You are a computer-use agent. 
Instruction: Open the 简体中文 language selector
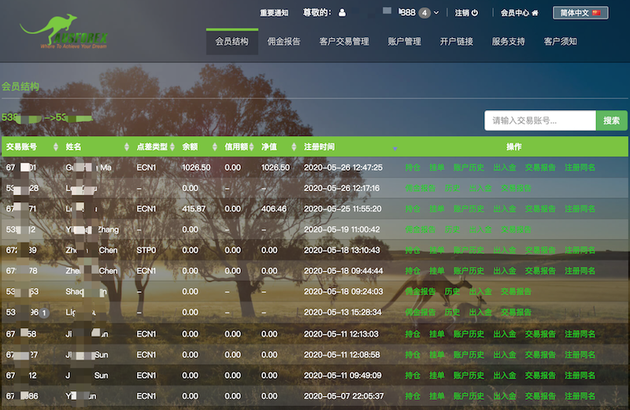(580, 13)
